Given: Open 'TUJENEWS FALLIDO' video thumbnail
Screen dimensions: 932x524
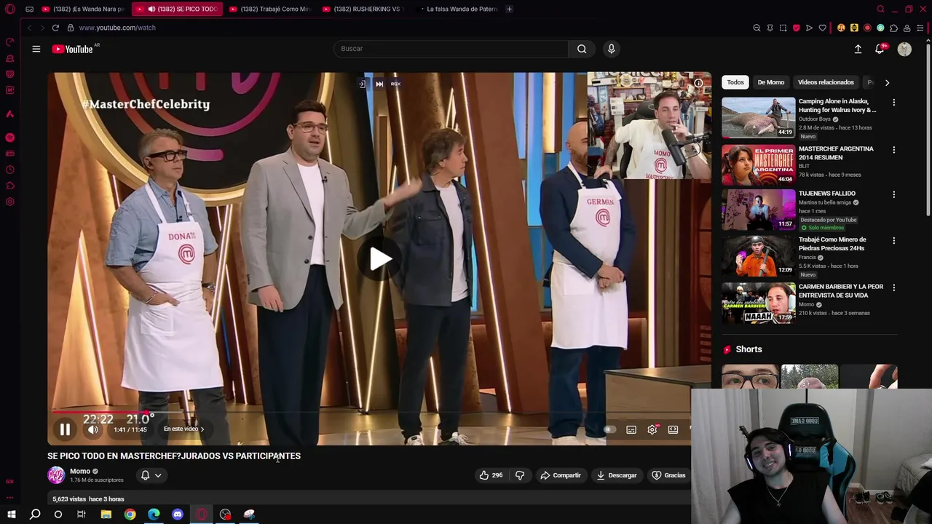Looking at the screenshot, I should coord(759,210).
